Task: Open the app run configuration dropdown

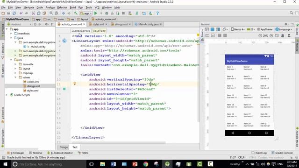Action: [x=86, y=14]
